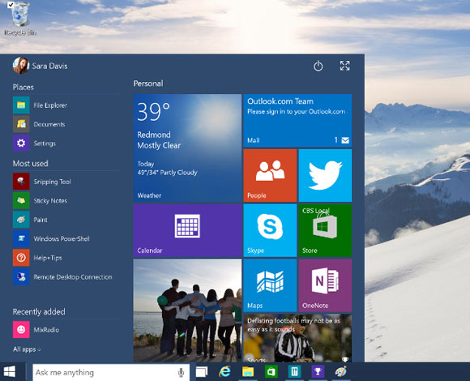Toggle the Recycle Bin selection checkbox
470x381 pixels.
pos(11,5)
